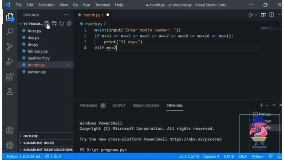
Task: Open the Edit menu
Action: click(x=30, y=5)
